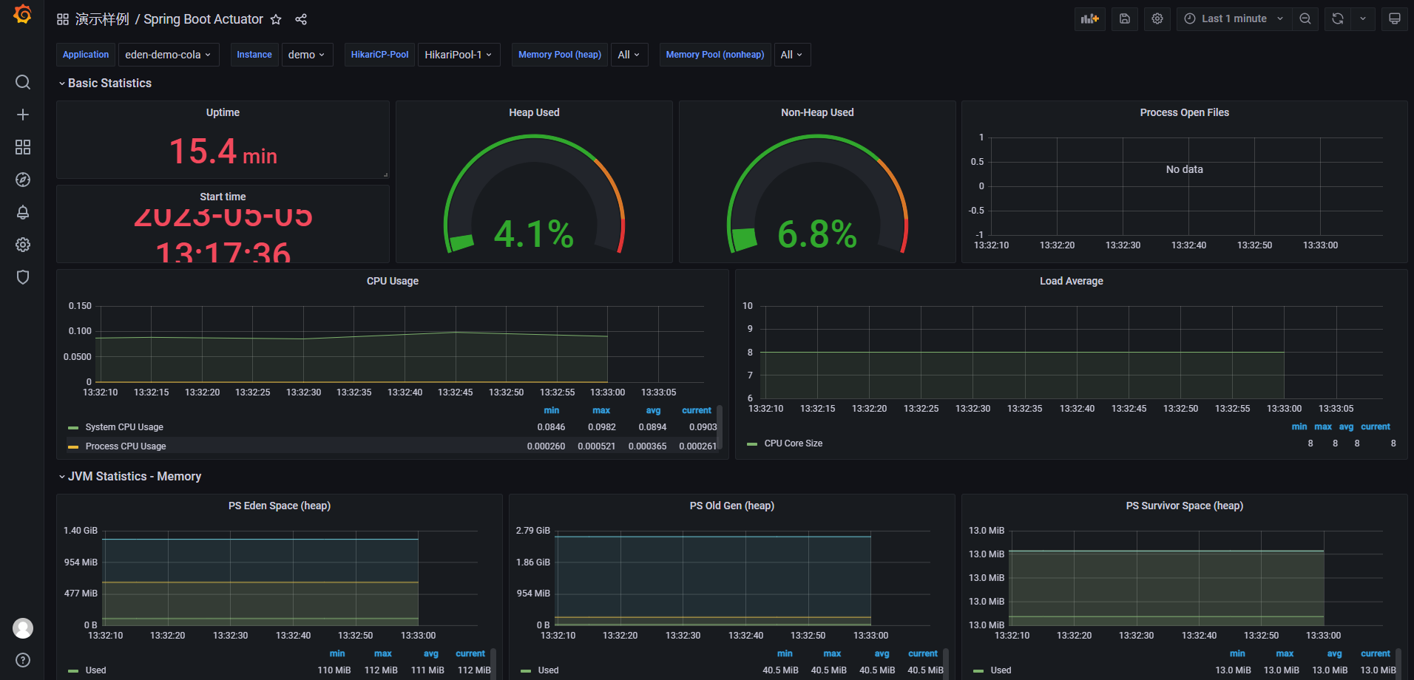Click Spring Boot Actuator dashboard title
The width and height of the screenshot is (1414, 680).
pyautogui.click(x=203, y=19)
